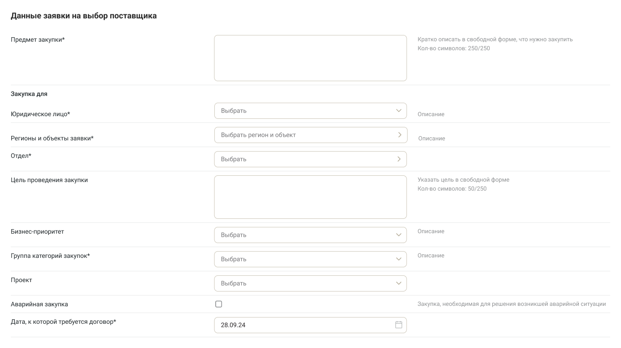
Task: Click the date field showing 28.09.24
Action: coord(310,325)
